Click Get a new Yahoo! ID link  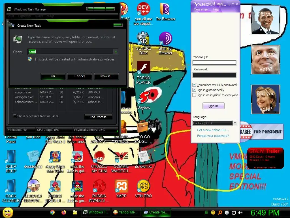pyautogui.click(x=213, y=130)
